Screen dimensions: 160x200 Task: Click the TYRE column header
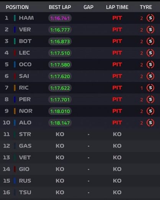click(146, 7)
